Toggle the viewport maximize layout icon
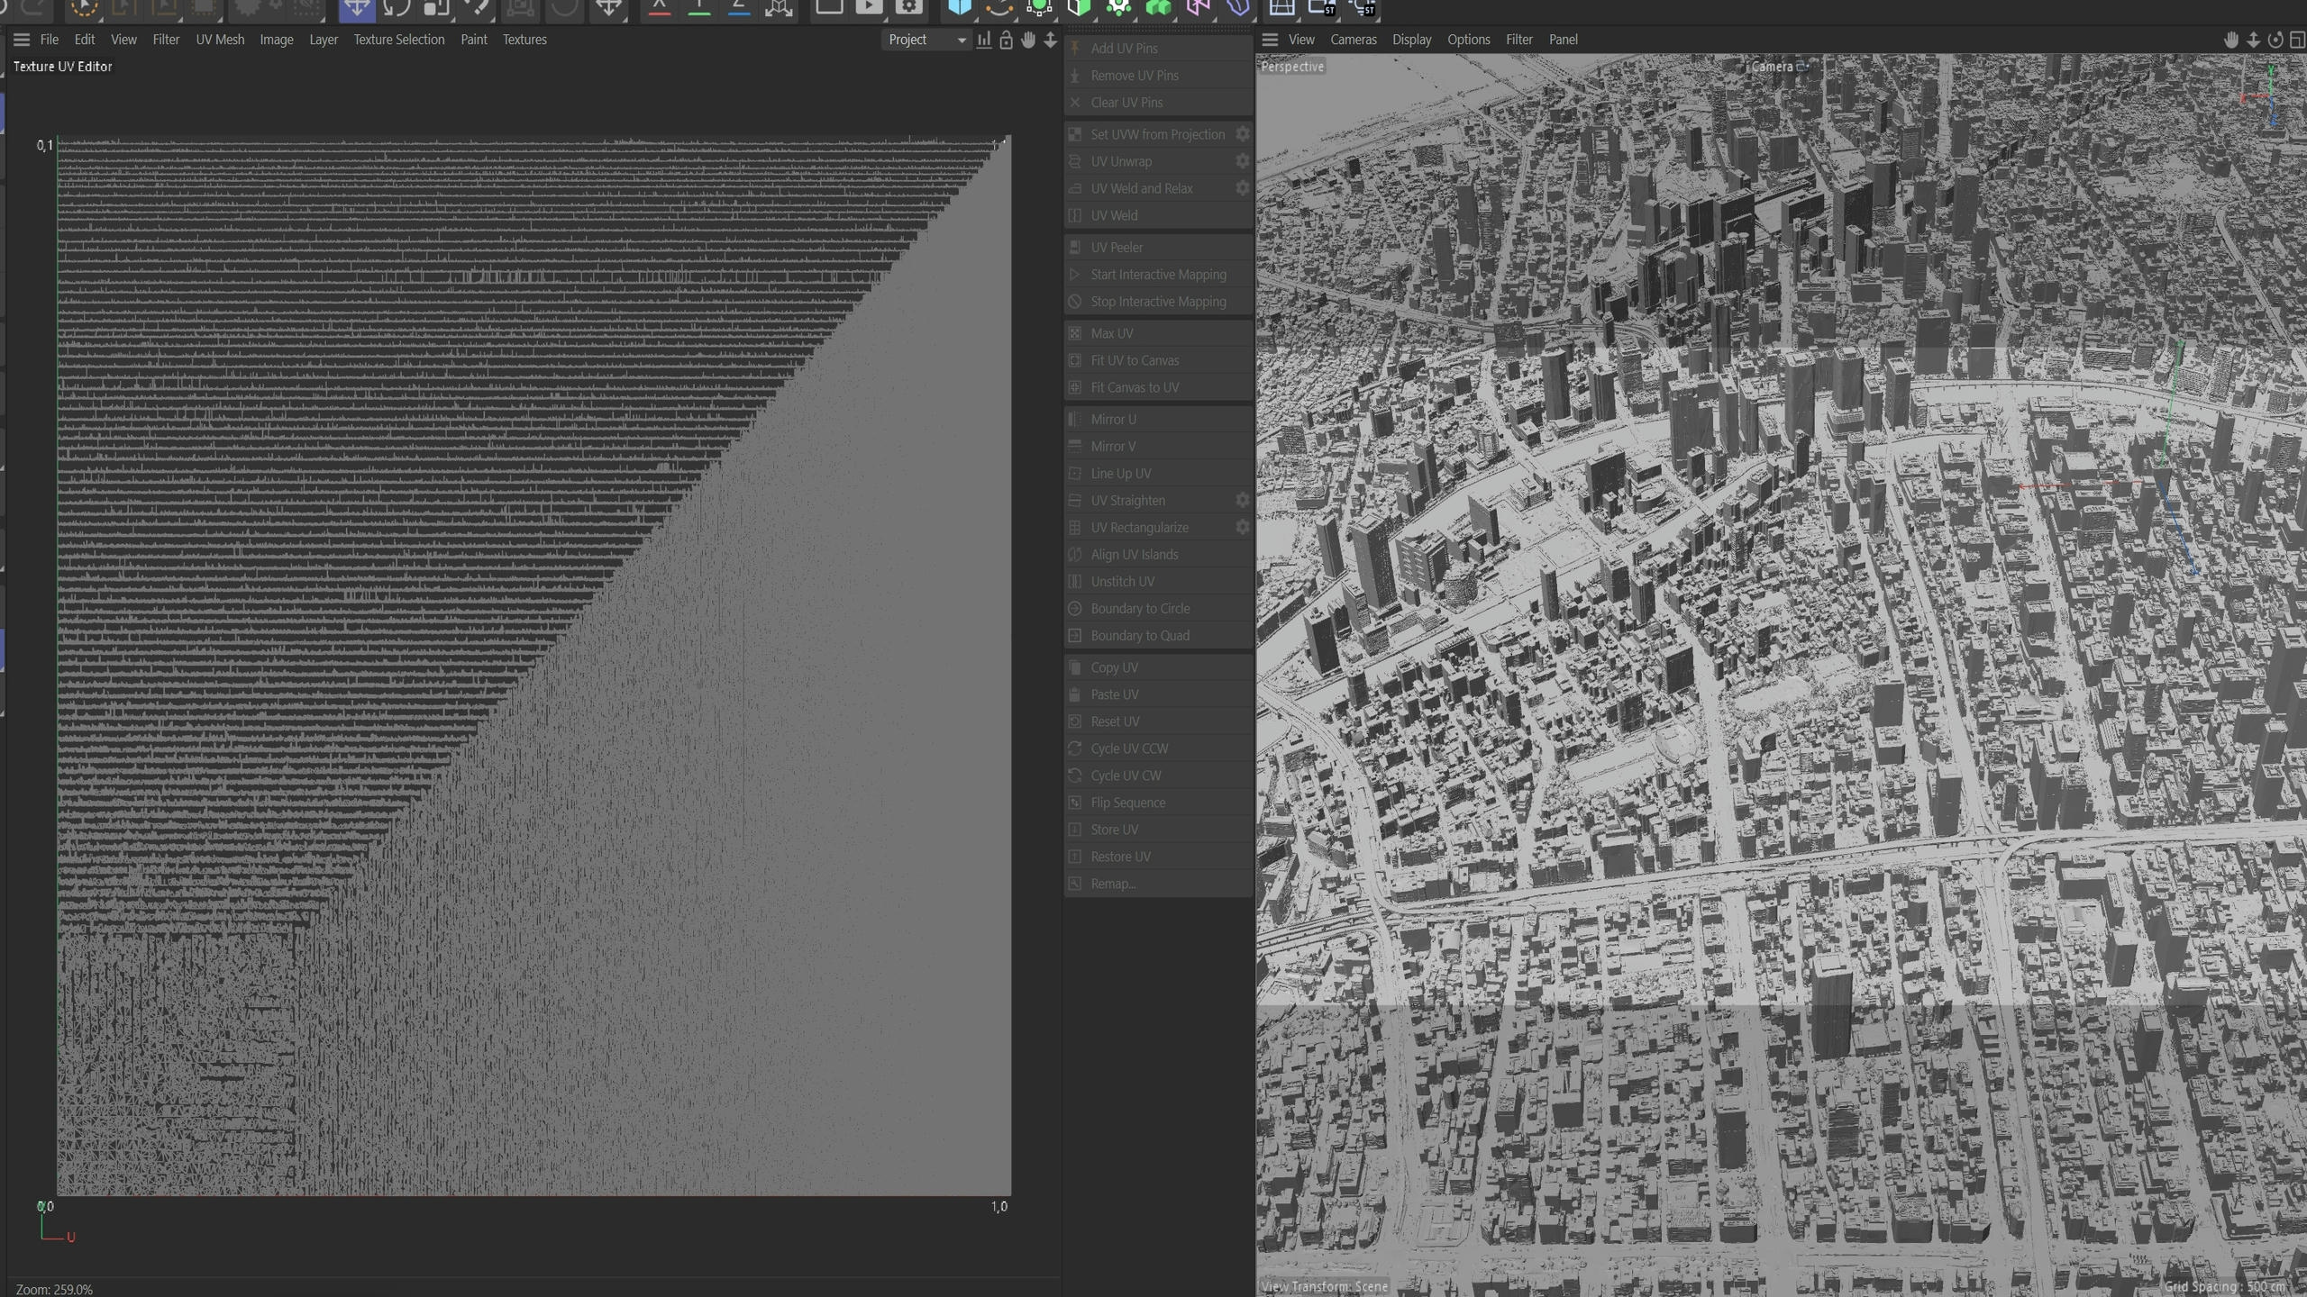Screen dimensions: 2307x1297 [x=2297, y=40]
